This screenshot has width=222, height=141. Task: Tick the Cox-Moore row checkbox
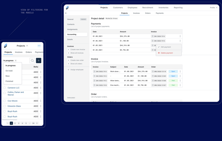click(5, 101)
